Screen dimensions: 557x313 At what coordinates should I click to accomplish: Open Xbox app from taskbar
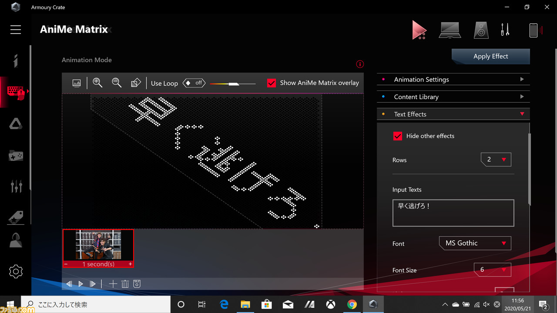coord(331,304)
